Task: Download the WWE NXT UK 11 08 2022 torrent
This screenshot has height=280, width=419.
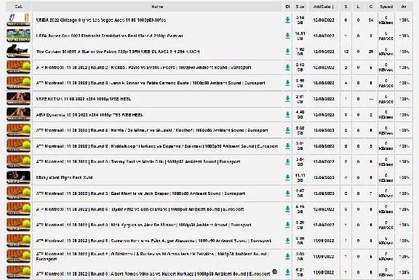Action: click(287, 99)
